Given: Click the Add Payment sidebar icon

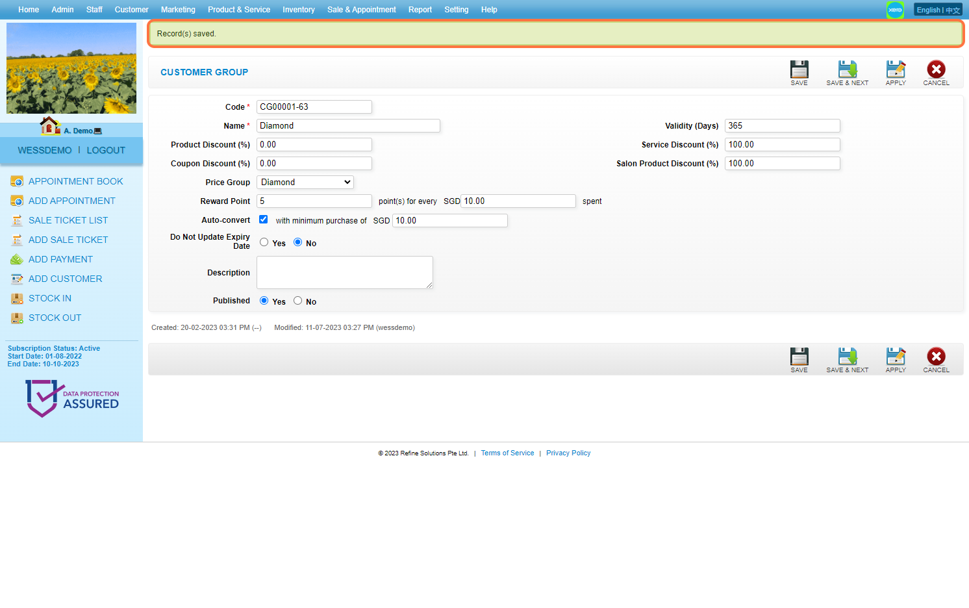Looking at the screenshot, I should pyautogui.click(x=17, y=259).
